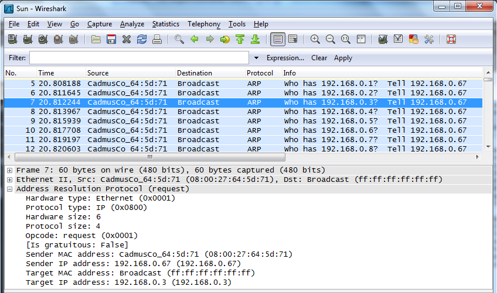
Task: Sort by the Info column header
Action: [x=382, y=73]
